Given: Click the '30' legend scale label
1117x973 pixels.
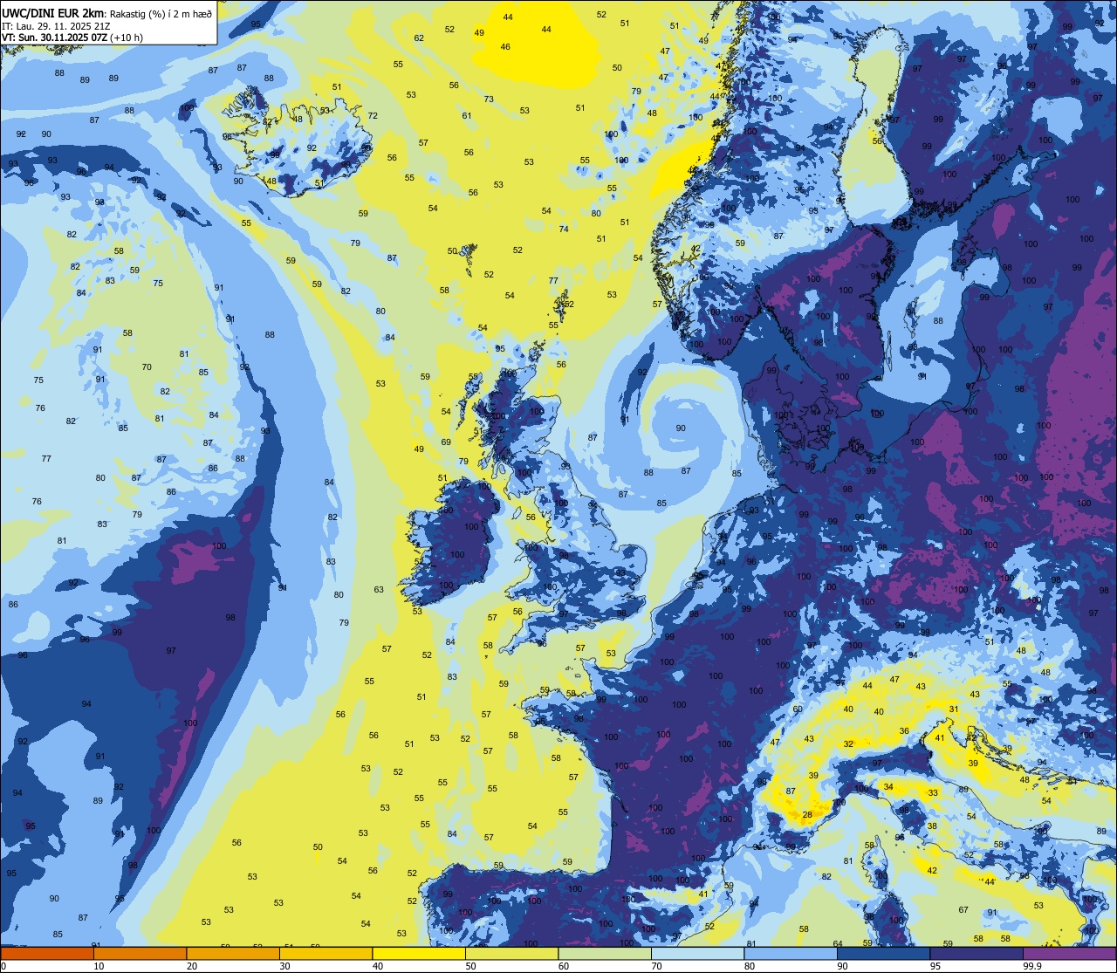Looking at the screenshot, I should (284, 966).
